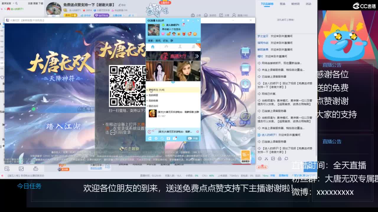The height and width of the screenshot is (212, 378).
Task: Click the 开播 start-broadcast button
Action: [193, 138]
